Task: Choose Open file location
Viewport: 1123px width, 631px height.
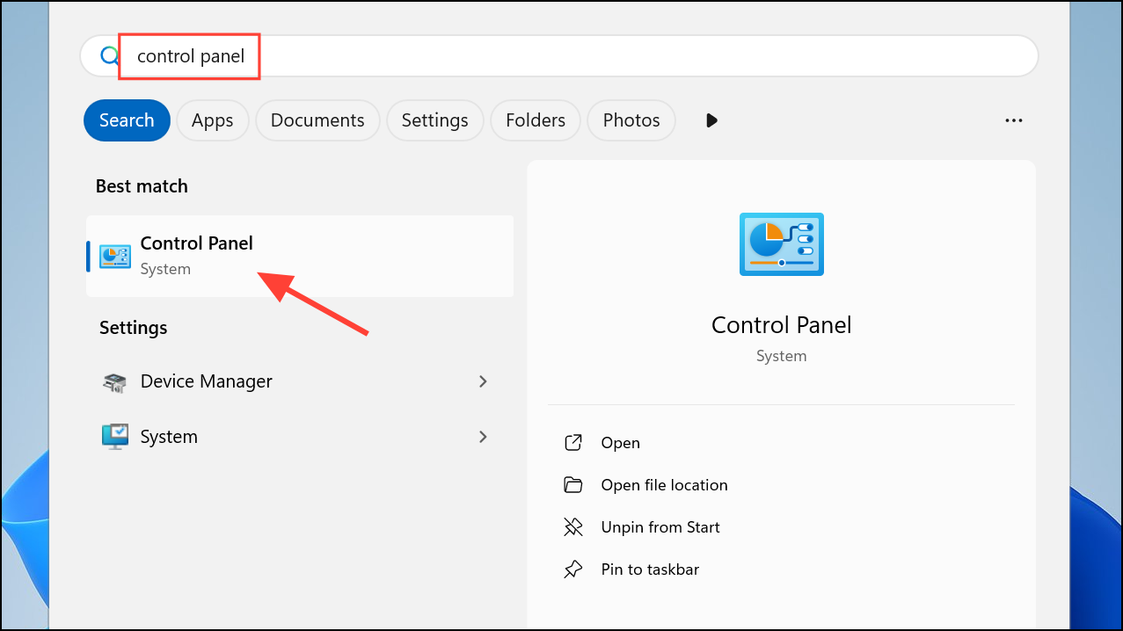Action: click(x=664, y=485)
